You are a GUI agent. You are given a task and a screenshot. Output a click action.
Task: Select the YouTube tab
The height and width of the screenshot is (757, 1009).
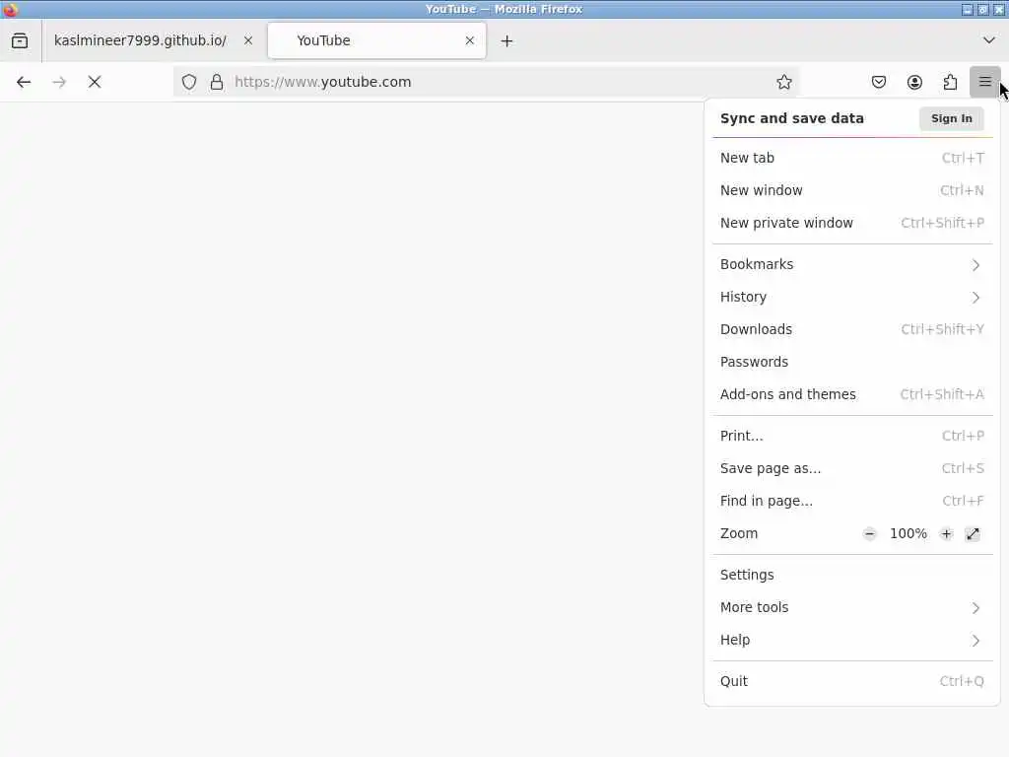pyautogui.click(x=376, y=40)
